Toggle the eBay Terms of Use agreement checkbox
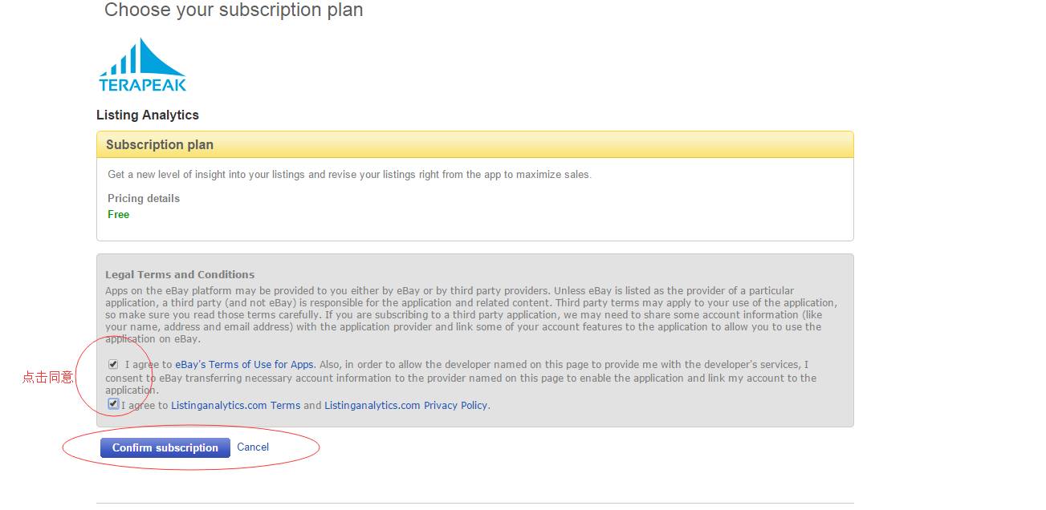Viewport: 1046px width, 510px height. click(113, 365)
